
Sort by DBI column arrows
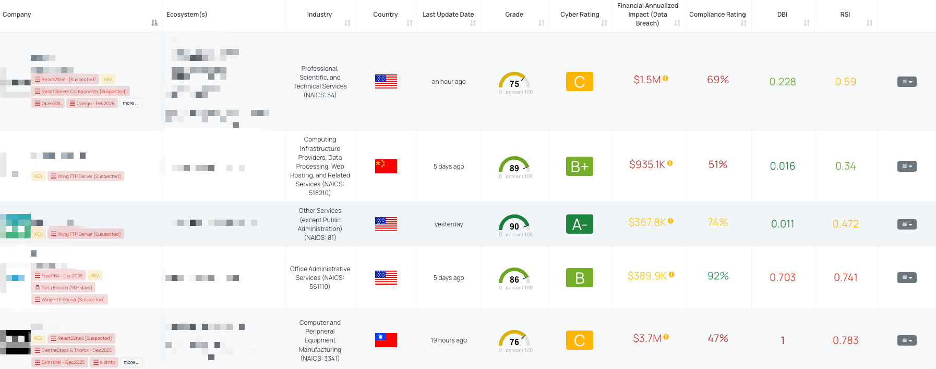(x=807, y=23)
